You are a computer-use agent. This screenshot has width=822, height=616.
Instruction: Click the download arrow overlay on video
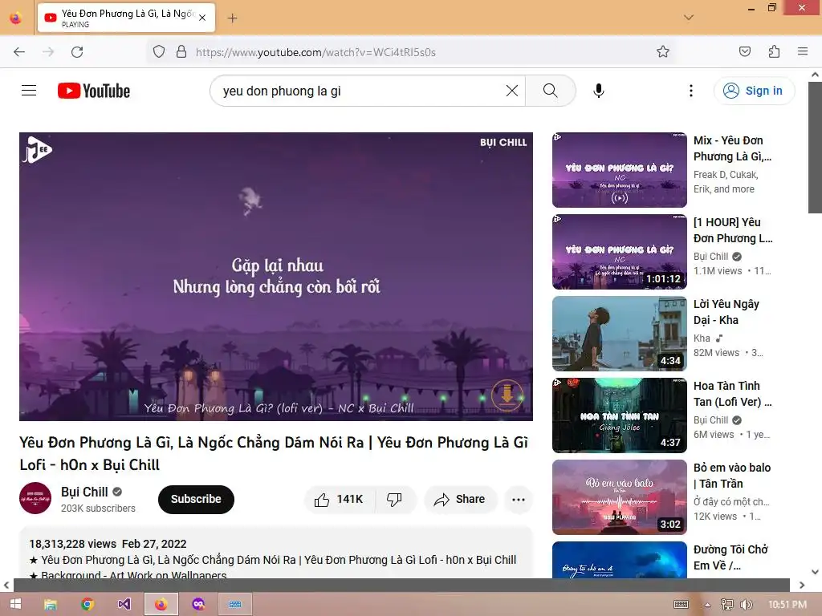pos(507,395)
